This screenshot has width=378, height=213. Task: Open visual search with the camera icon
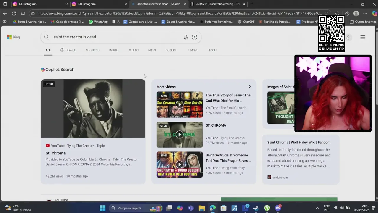(195, 37)
